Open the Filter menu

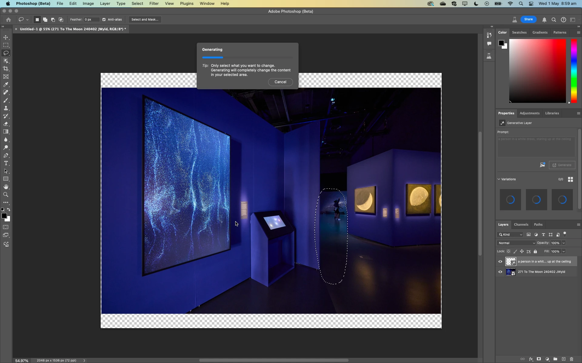coord(154,4)
